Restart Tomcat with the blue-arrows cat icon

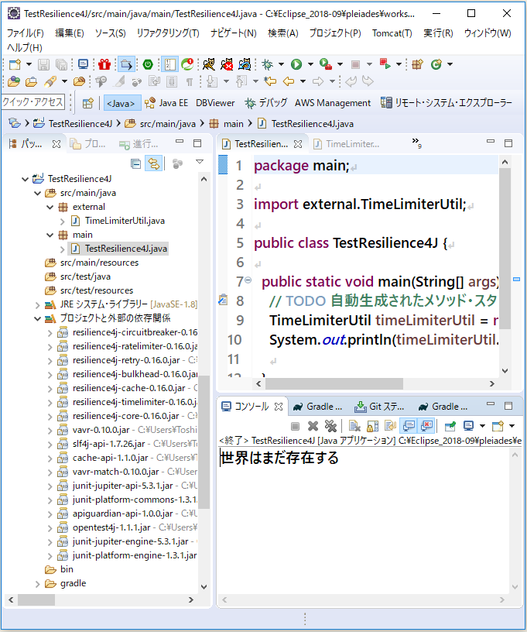coord(245,64)
